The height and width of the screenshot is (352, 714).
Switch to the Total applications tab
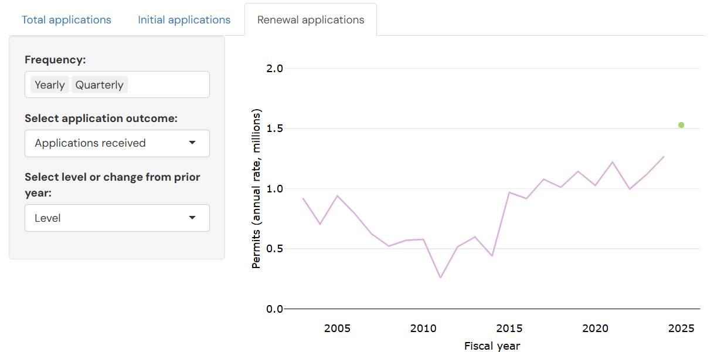tap(66, 20)
